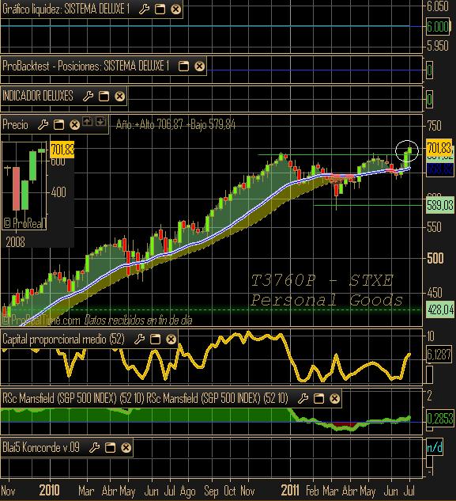Click the 589,03 support level label
Image resolution: width=456 pixels, height=501 pixels.
[x=440, y=205]
